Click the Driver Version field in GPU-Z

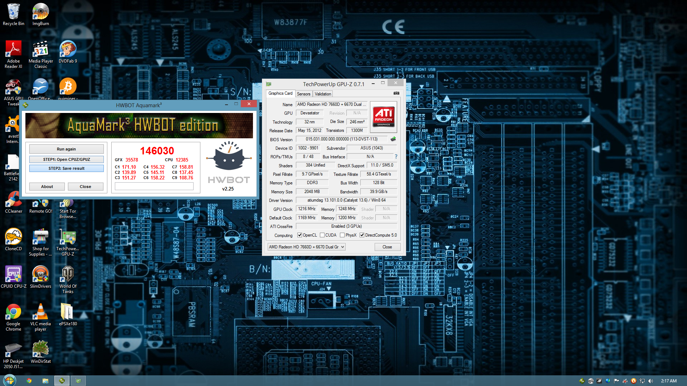pyautogui.click(x=346, y=200)
